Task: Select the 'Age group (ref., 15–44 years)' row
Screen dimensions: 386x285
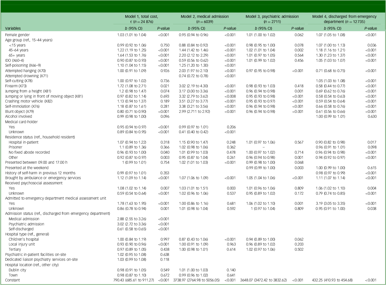Action: click(29, 40)
